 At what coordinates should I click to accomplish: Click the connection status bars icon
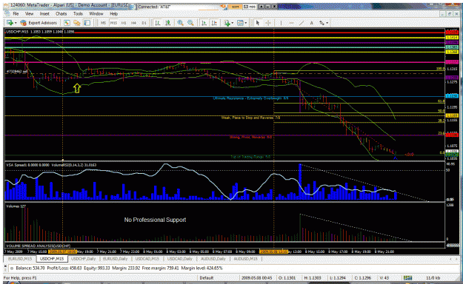pyautogui.click(x=407, y=278)
